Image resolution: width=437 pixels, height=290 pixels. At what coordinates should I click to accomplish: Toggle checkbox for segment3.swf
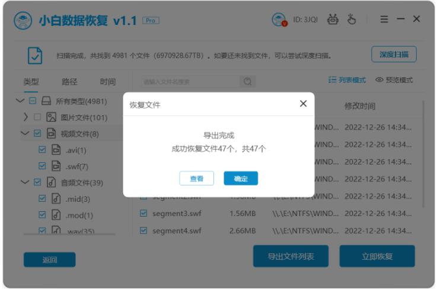[143, 214]
